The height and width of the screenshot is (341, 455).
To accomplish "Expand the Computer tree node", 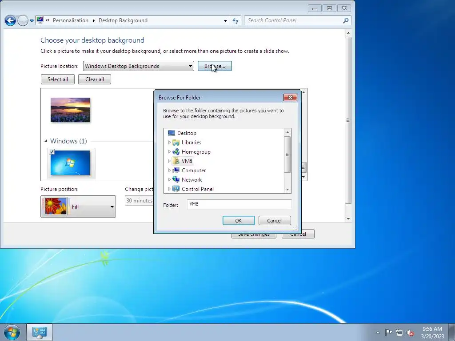I will tap(169, 170).
